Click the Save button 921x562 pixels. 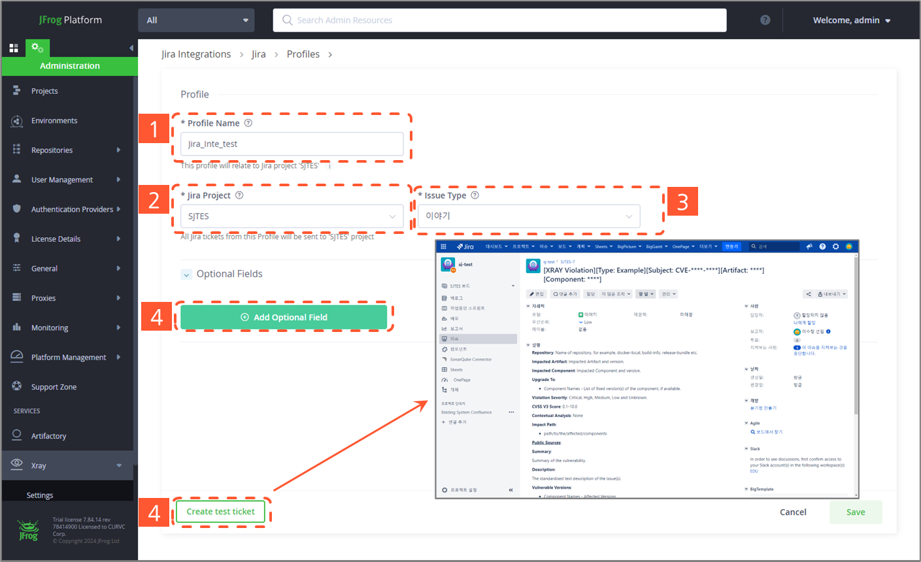click(x=856, y=512)
